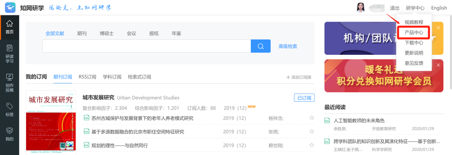Screen dimensions: 452x155
Task: Select 下载中心 from the dropdown
Action: (x=414, y=43)
